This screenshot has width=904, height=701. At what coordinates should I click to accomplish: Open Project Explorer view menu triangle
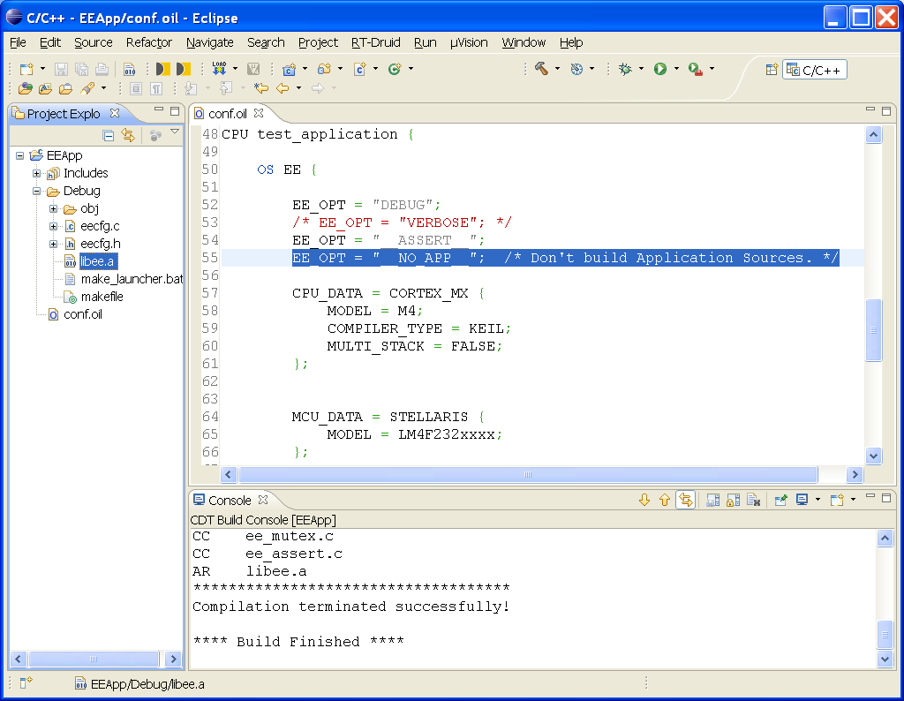click(x=175, y=132)
